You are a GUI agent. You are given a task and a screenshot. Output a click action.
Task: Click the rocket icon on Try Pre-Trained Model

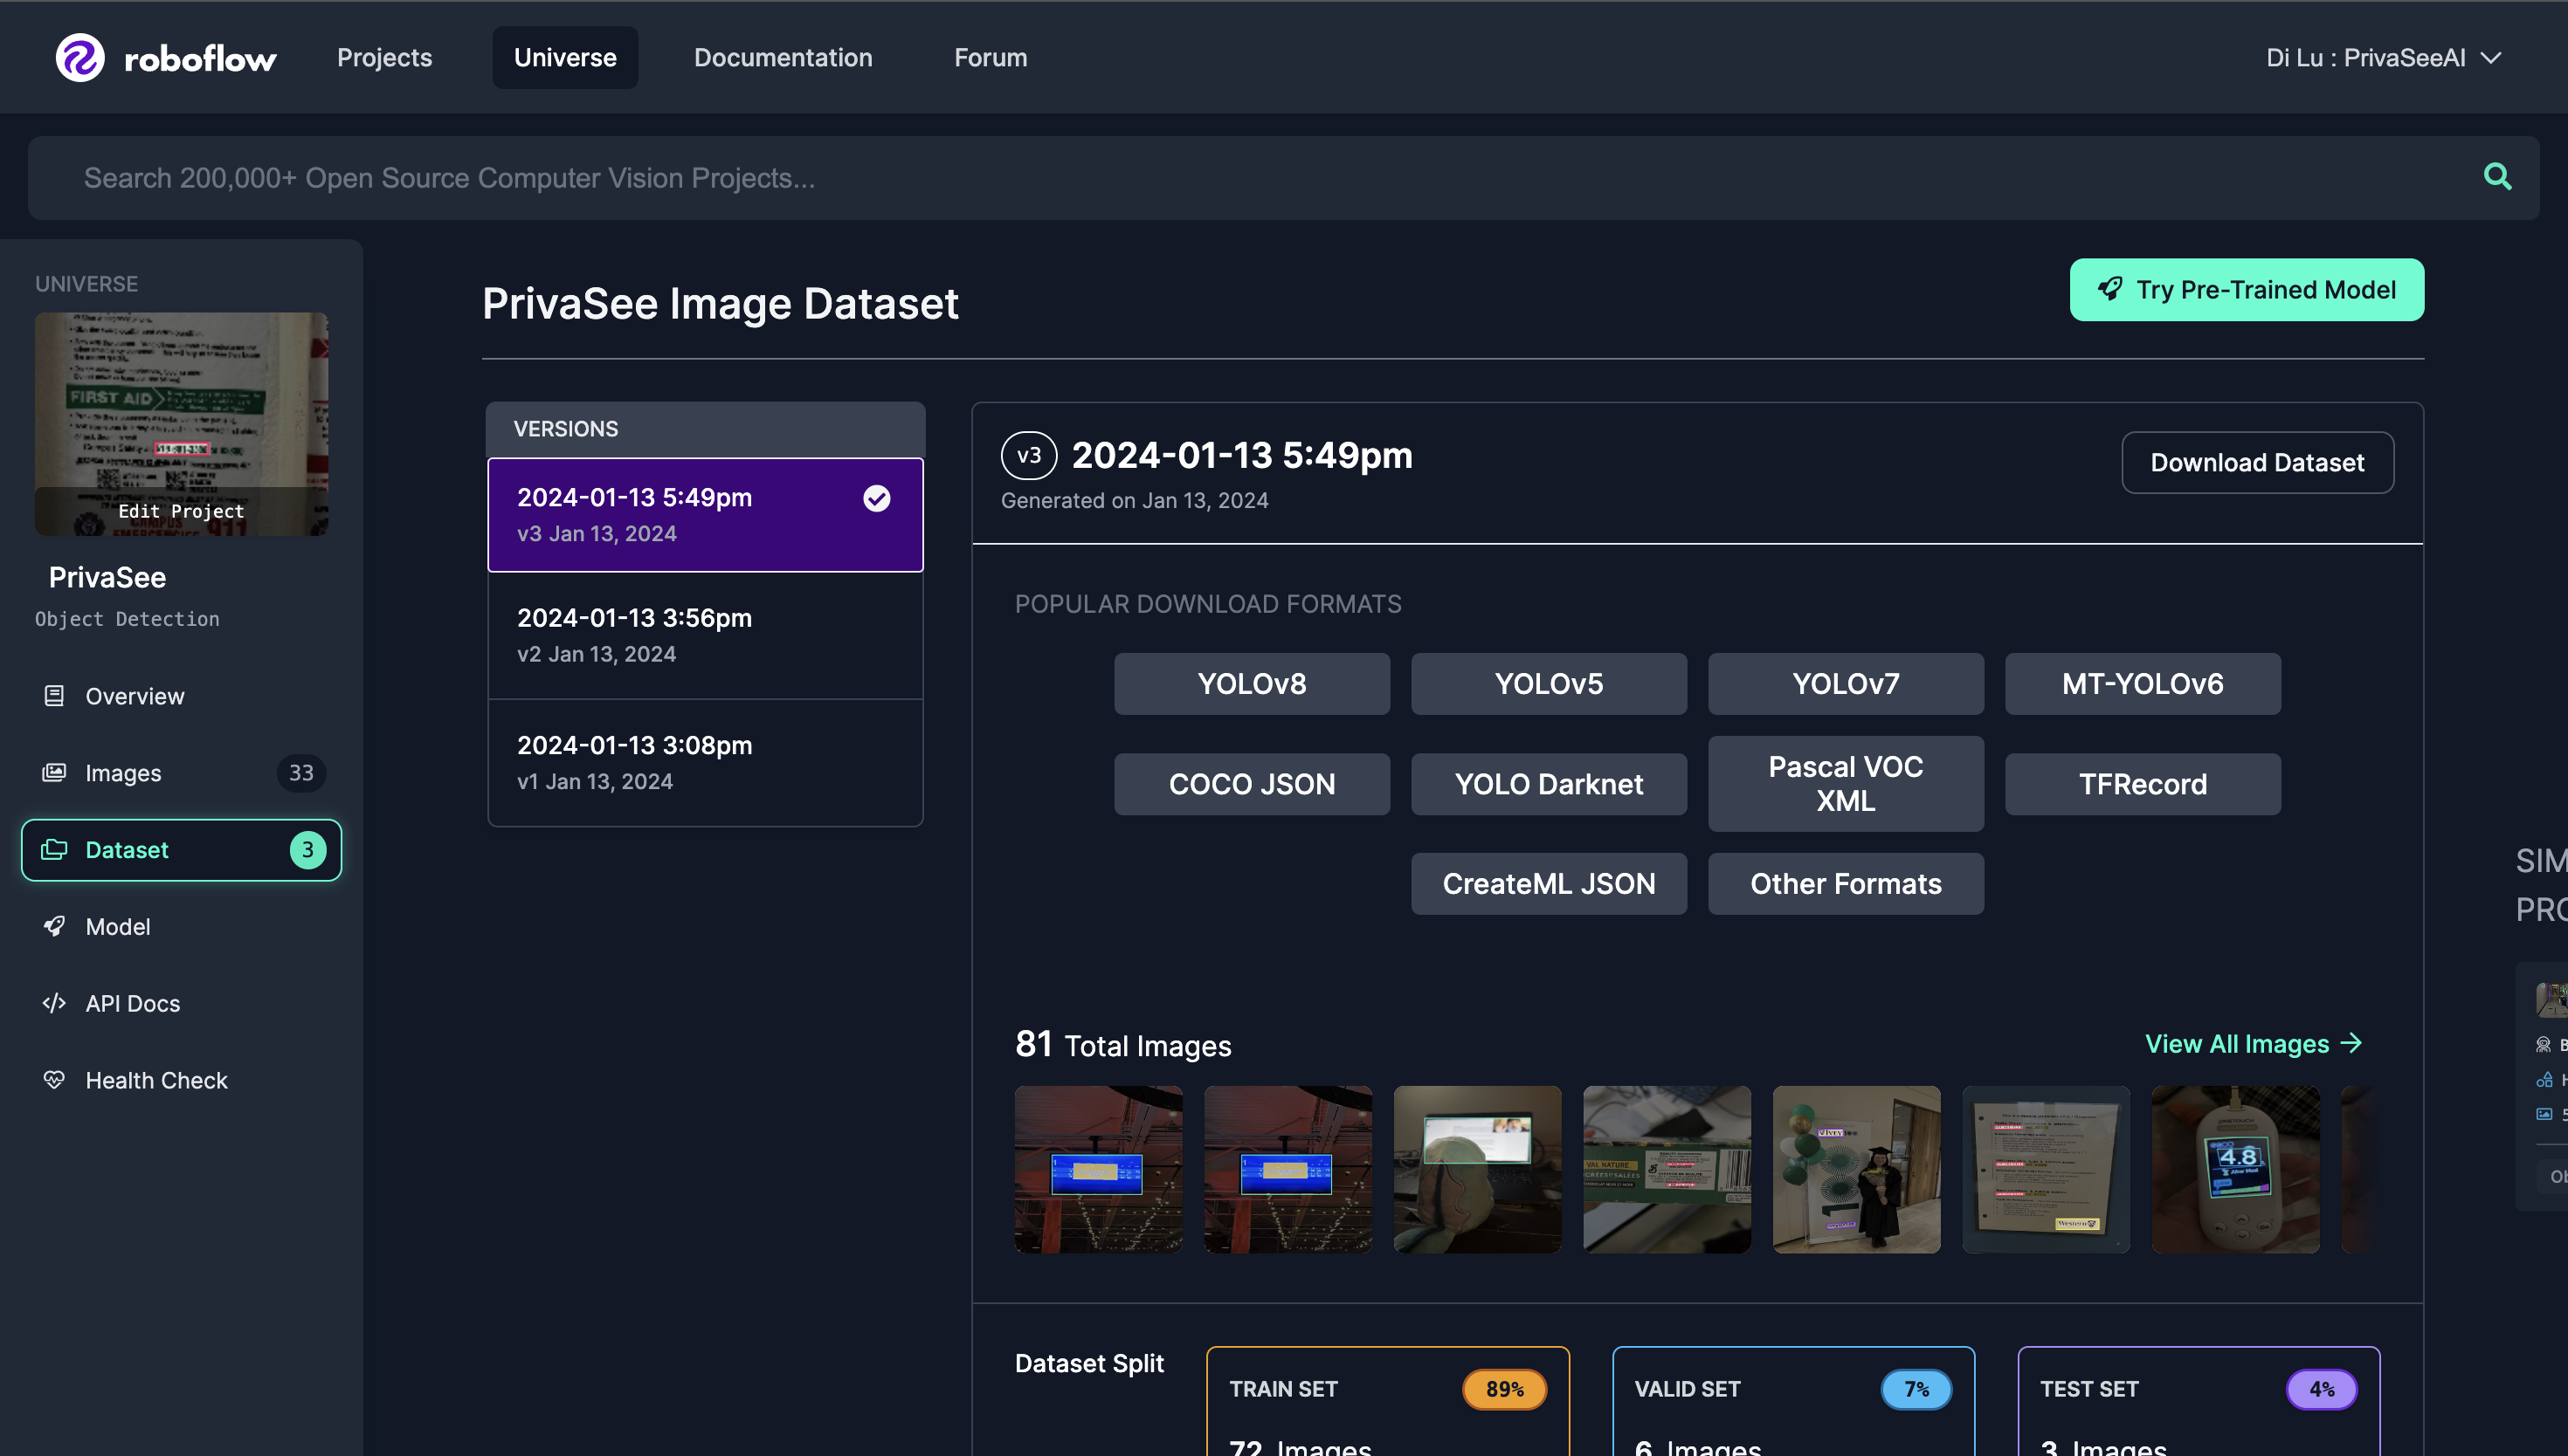pyautogui.click(x=2109, y=289)
